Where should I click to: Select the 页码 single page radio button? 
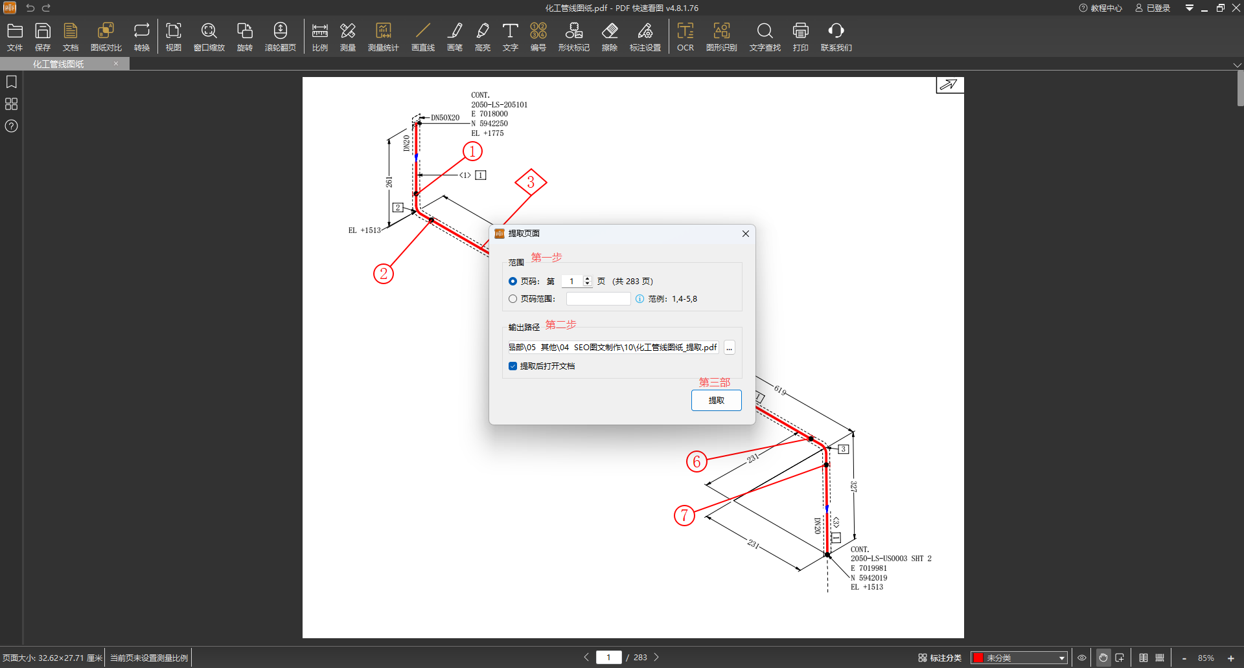pyautogui.click(x=513, y=282)
